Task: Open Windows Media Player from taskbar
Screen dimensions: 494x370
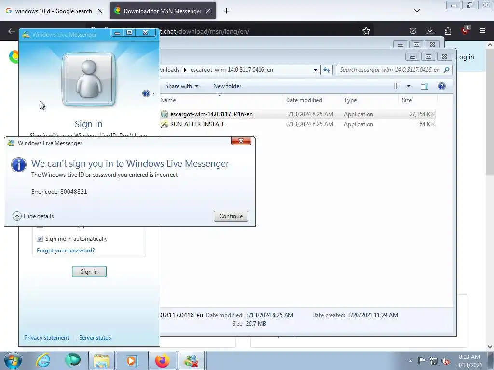Action: 132,360
